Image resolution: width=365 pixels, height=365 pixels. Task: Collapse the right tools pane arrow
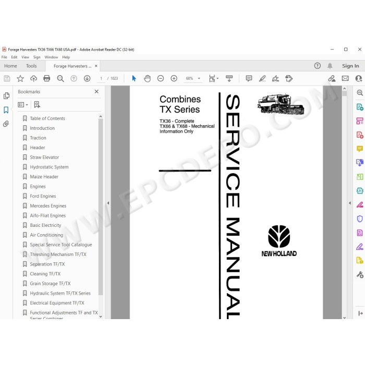coord(350,203)
